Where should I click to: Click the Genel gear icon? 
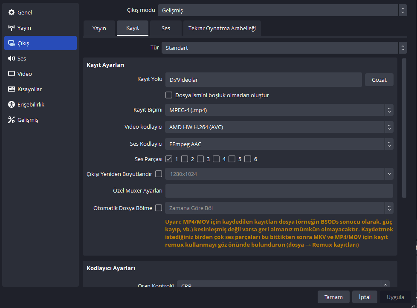12,12
